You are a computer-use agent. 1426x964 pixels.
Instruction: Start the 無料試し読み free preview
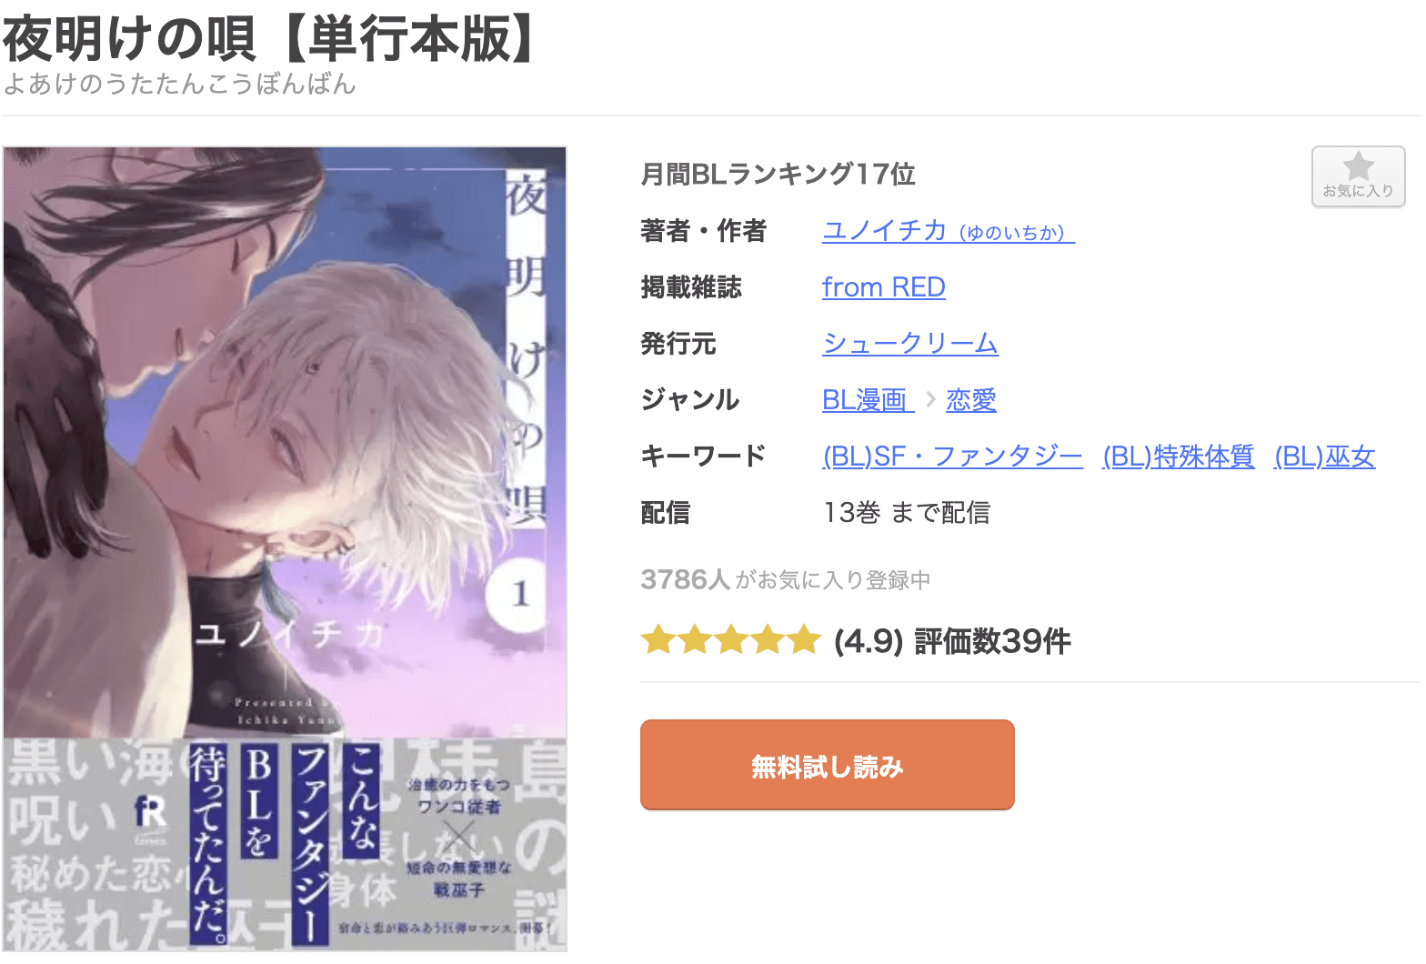pos(828,765)
